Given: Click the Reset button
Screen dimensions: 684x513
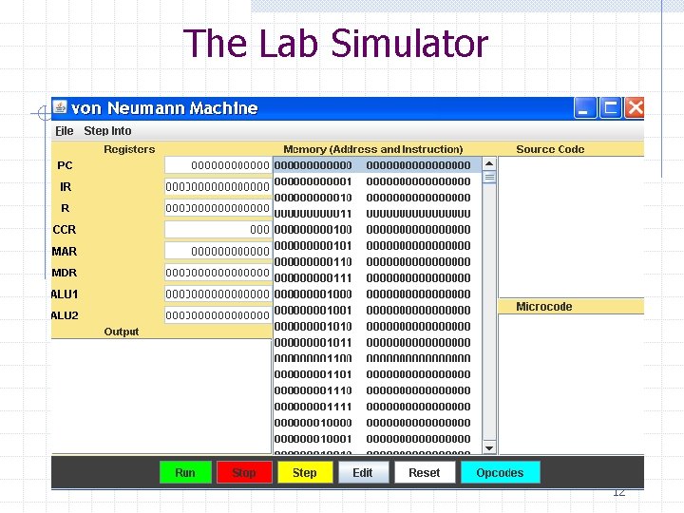Looking at the screenshot, I should pyautogui.click(x=425, y=472).
